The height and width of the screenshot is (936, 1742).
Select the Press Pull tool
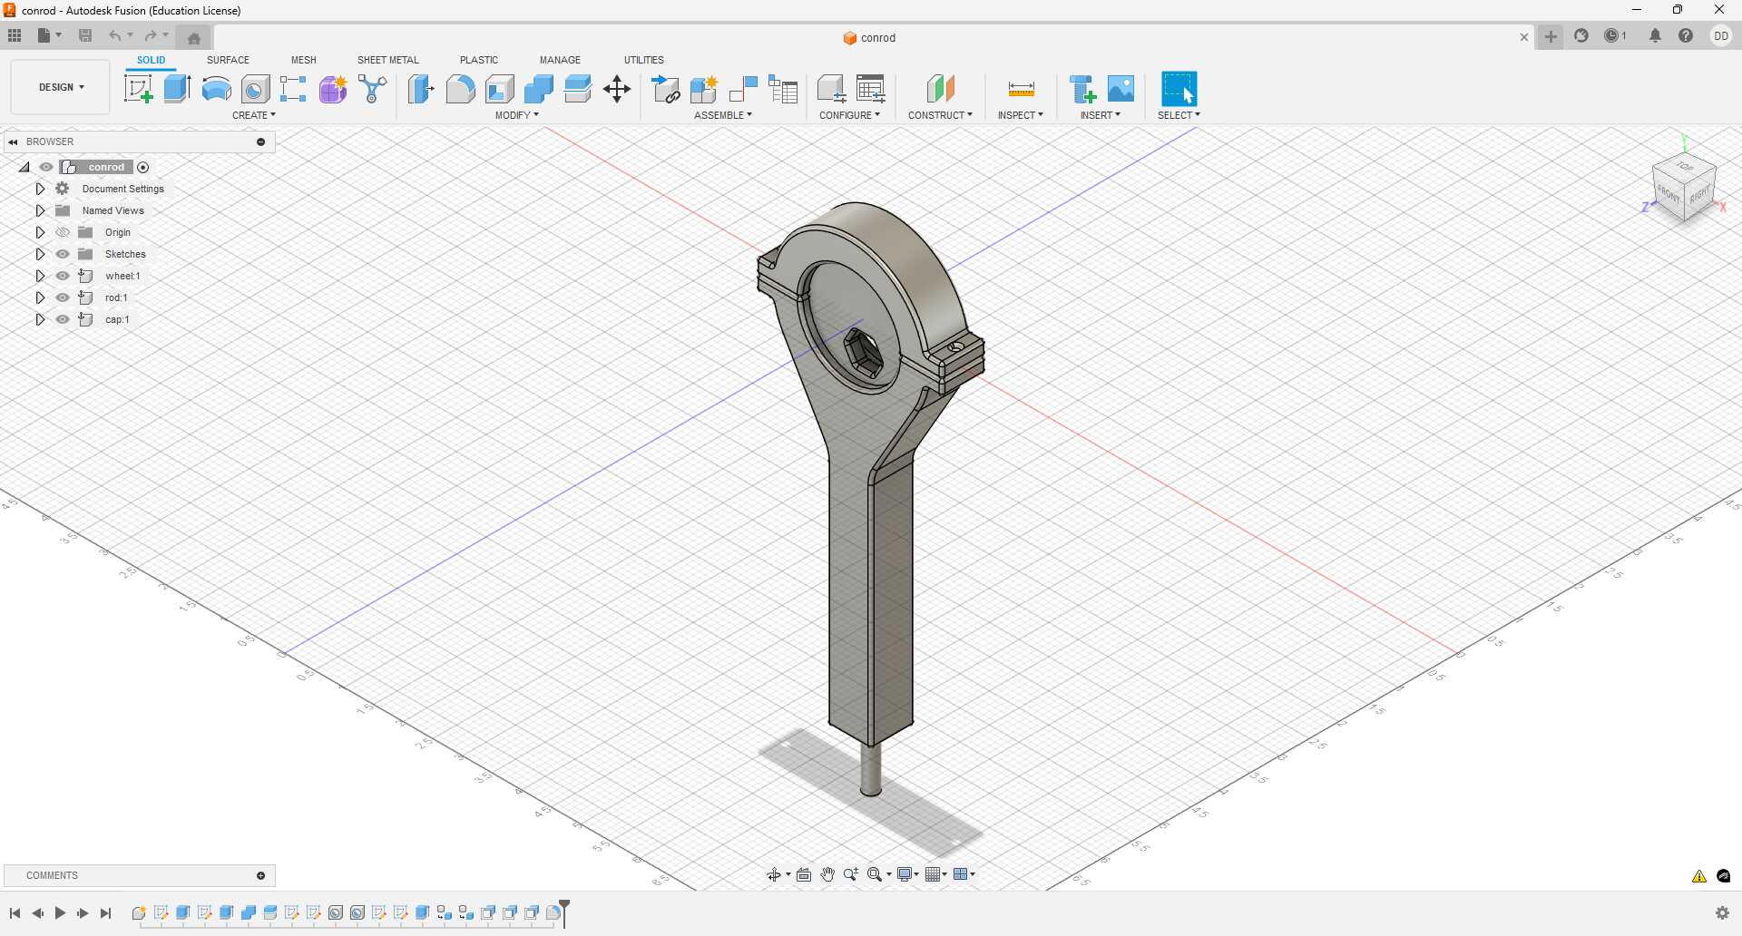point(421,88)
